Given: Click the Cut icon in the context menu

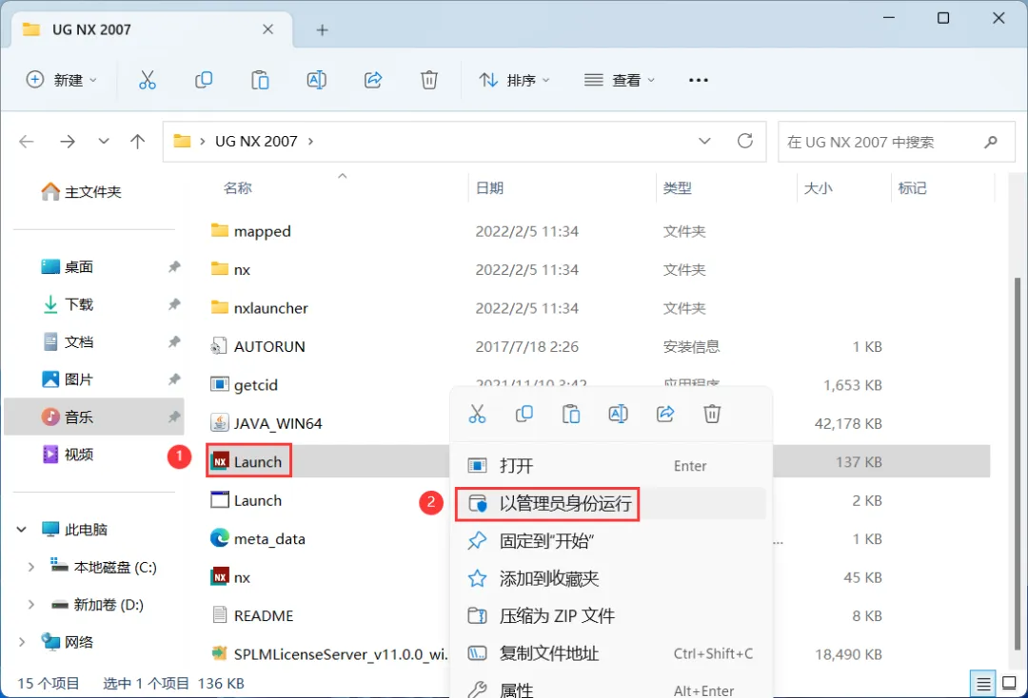Looking at the screenshot, I should (477, 414).
